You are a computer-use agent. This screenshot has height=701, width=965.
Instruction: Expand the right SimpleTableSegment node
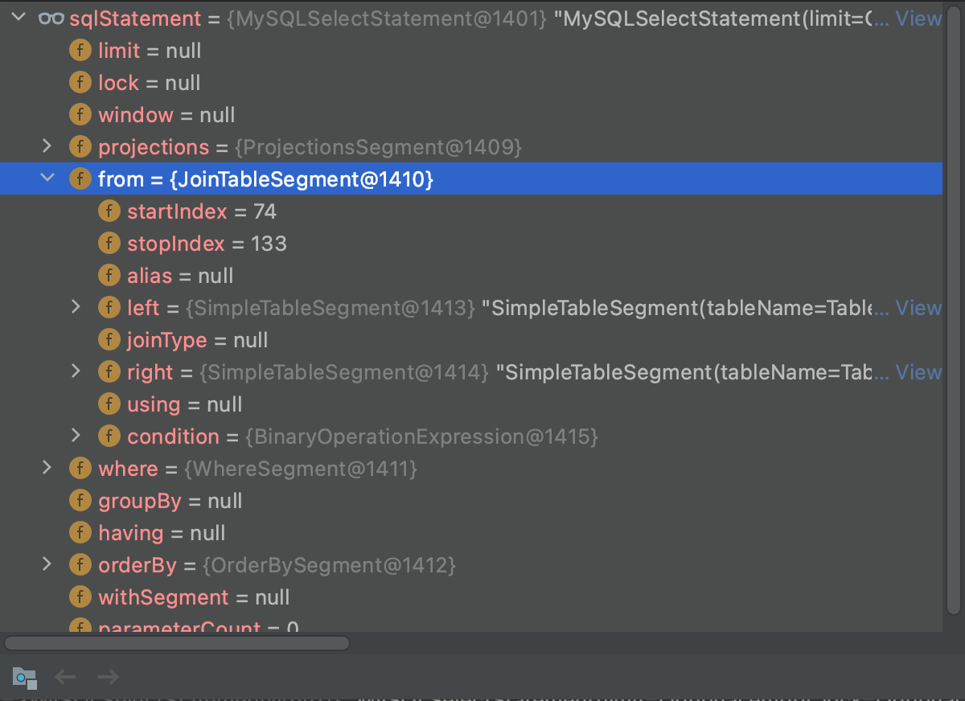tap(76, 371)
